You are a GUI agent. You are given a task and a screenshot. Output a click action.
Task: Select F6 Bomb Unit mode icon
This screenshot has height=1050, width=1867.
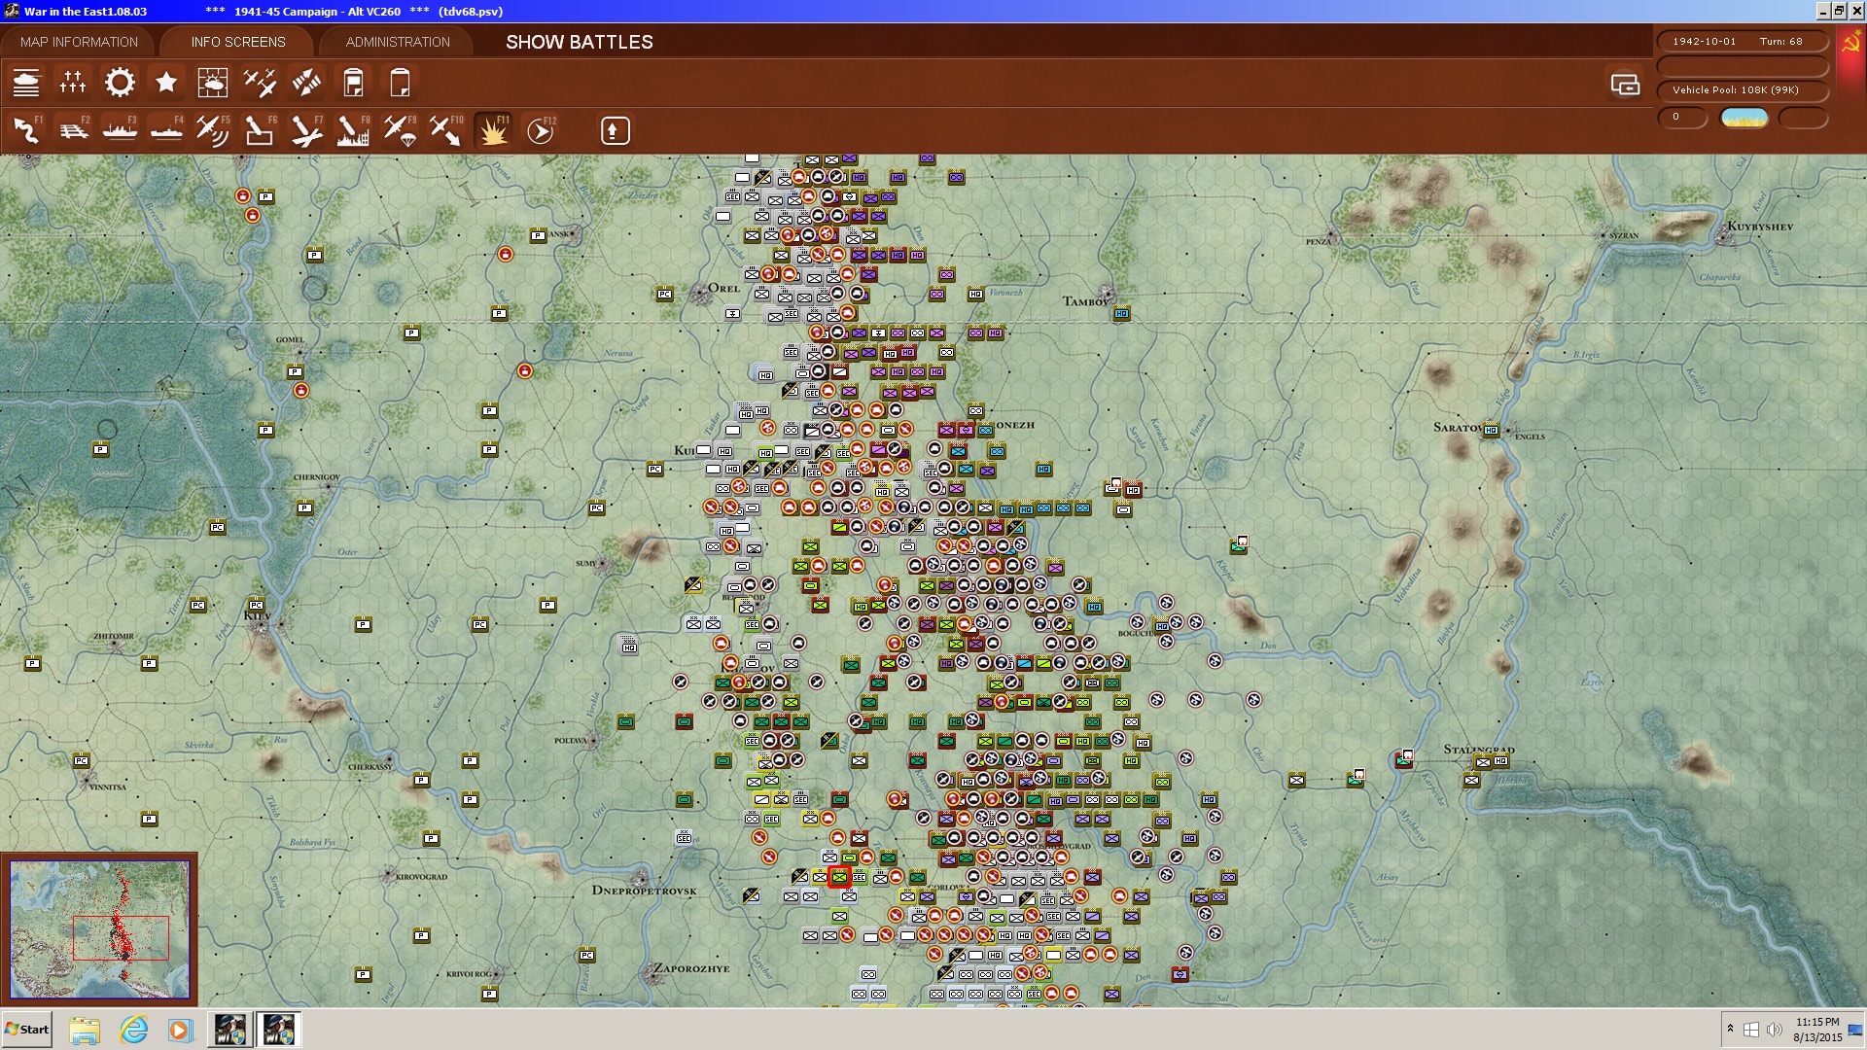point(259,130)
